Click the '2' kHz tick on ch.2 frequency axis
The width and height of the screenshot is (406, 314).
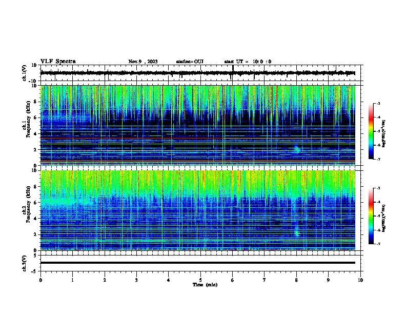(x=36, y=234)
